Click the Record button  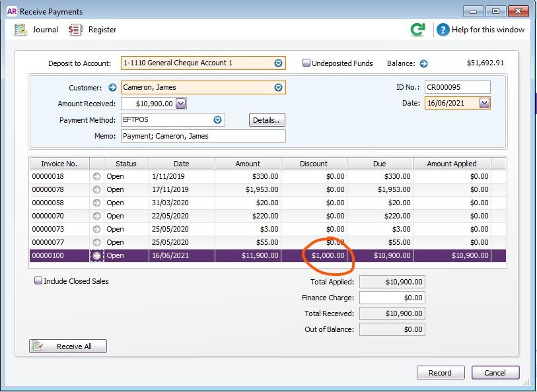coord(440,373)
